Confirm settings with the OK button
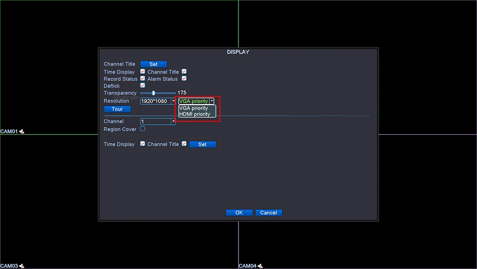Viewport: 477px width, 269px height. click(x=239, y=213)
